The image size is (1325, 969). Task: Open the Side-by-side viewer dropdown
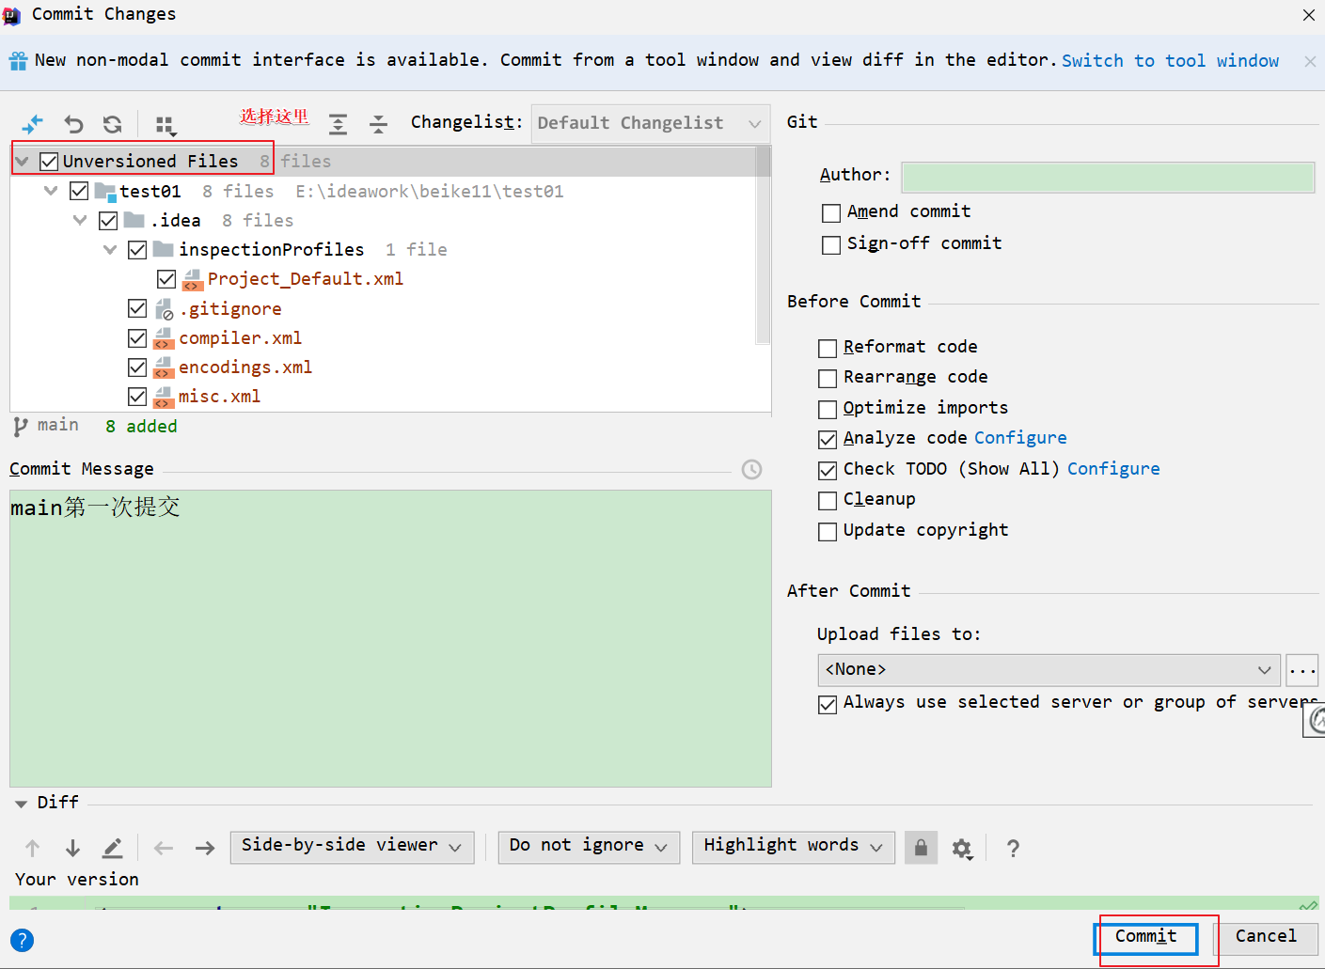(x=352, y=846)
